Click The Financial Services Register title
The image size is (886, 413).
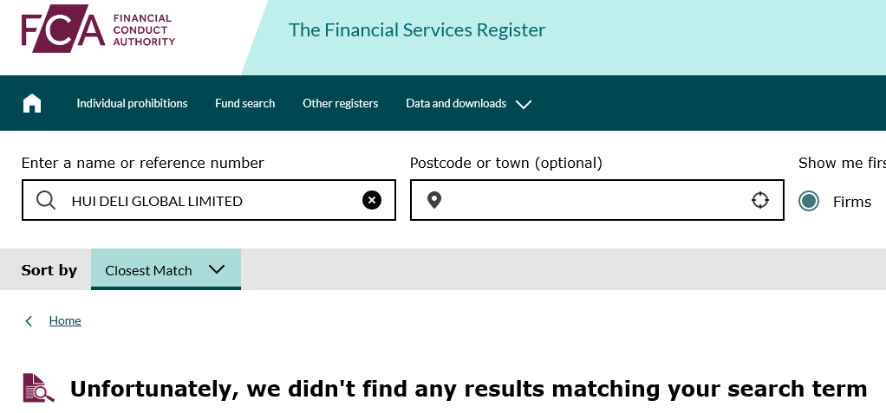tap(417, 30)
